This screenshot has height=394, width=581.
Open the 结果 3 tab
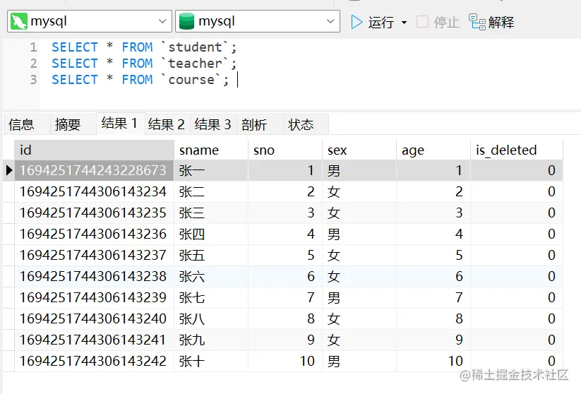[x=213, y=124]
